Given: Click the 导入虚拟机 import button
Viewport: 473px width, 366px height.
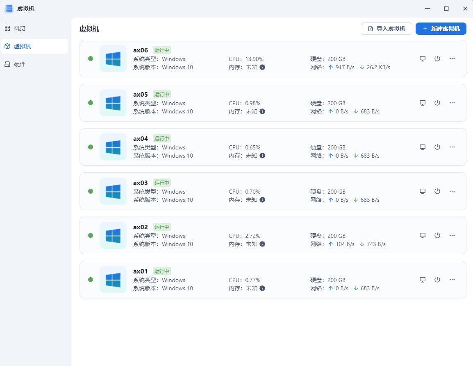Looking at the screenshot, I should click(x=386, y=29).
